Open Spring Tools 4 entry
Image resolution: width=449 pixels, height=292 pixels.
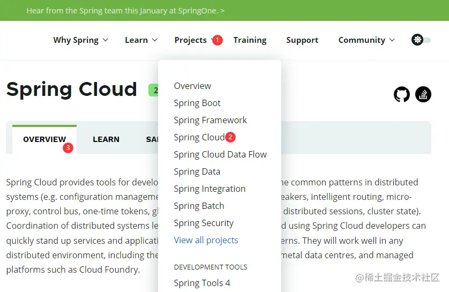(x=202, y=283)
